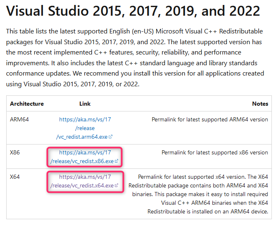This screenshot has height=225, width=276.
Task: Select the X64 architecture cell
Action: pyautogui.click(x=15, y=177)
